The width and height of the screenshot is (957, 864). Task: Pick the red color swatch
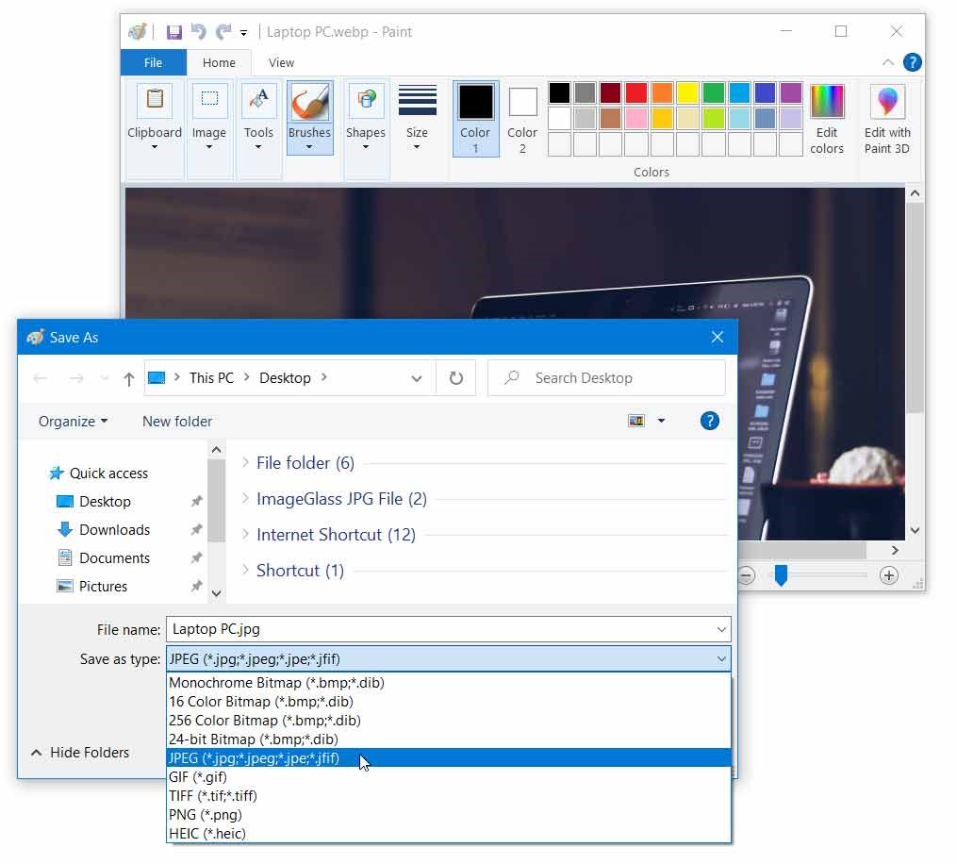pyautogui.click(x=635, y=92)
